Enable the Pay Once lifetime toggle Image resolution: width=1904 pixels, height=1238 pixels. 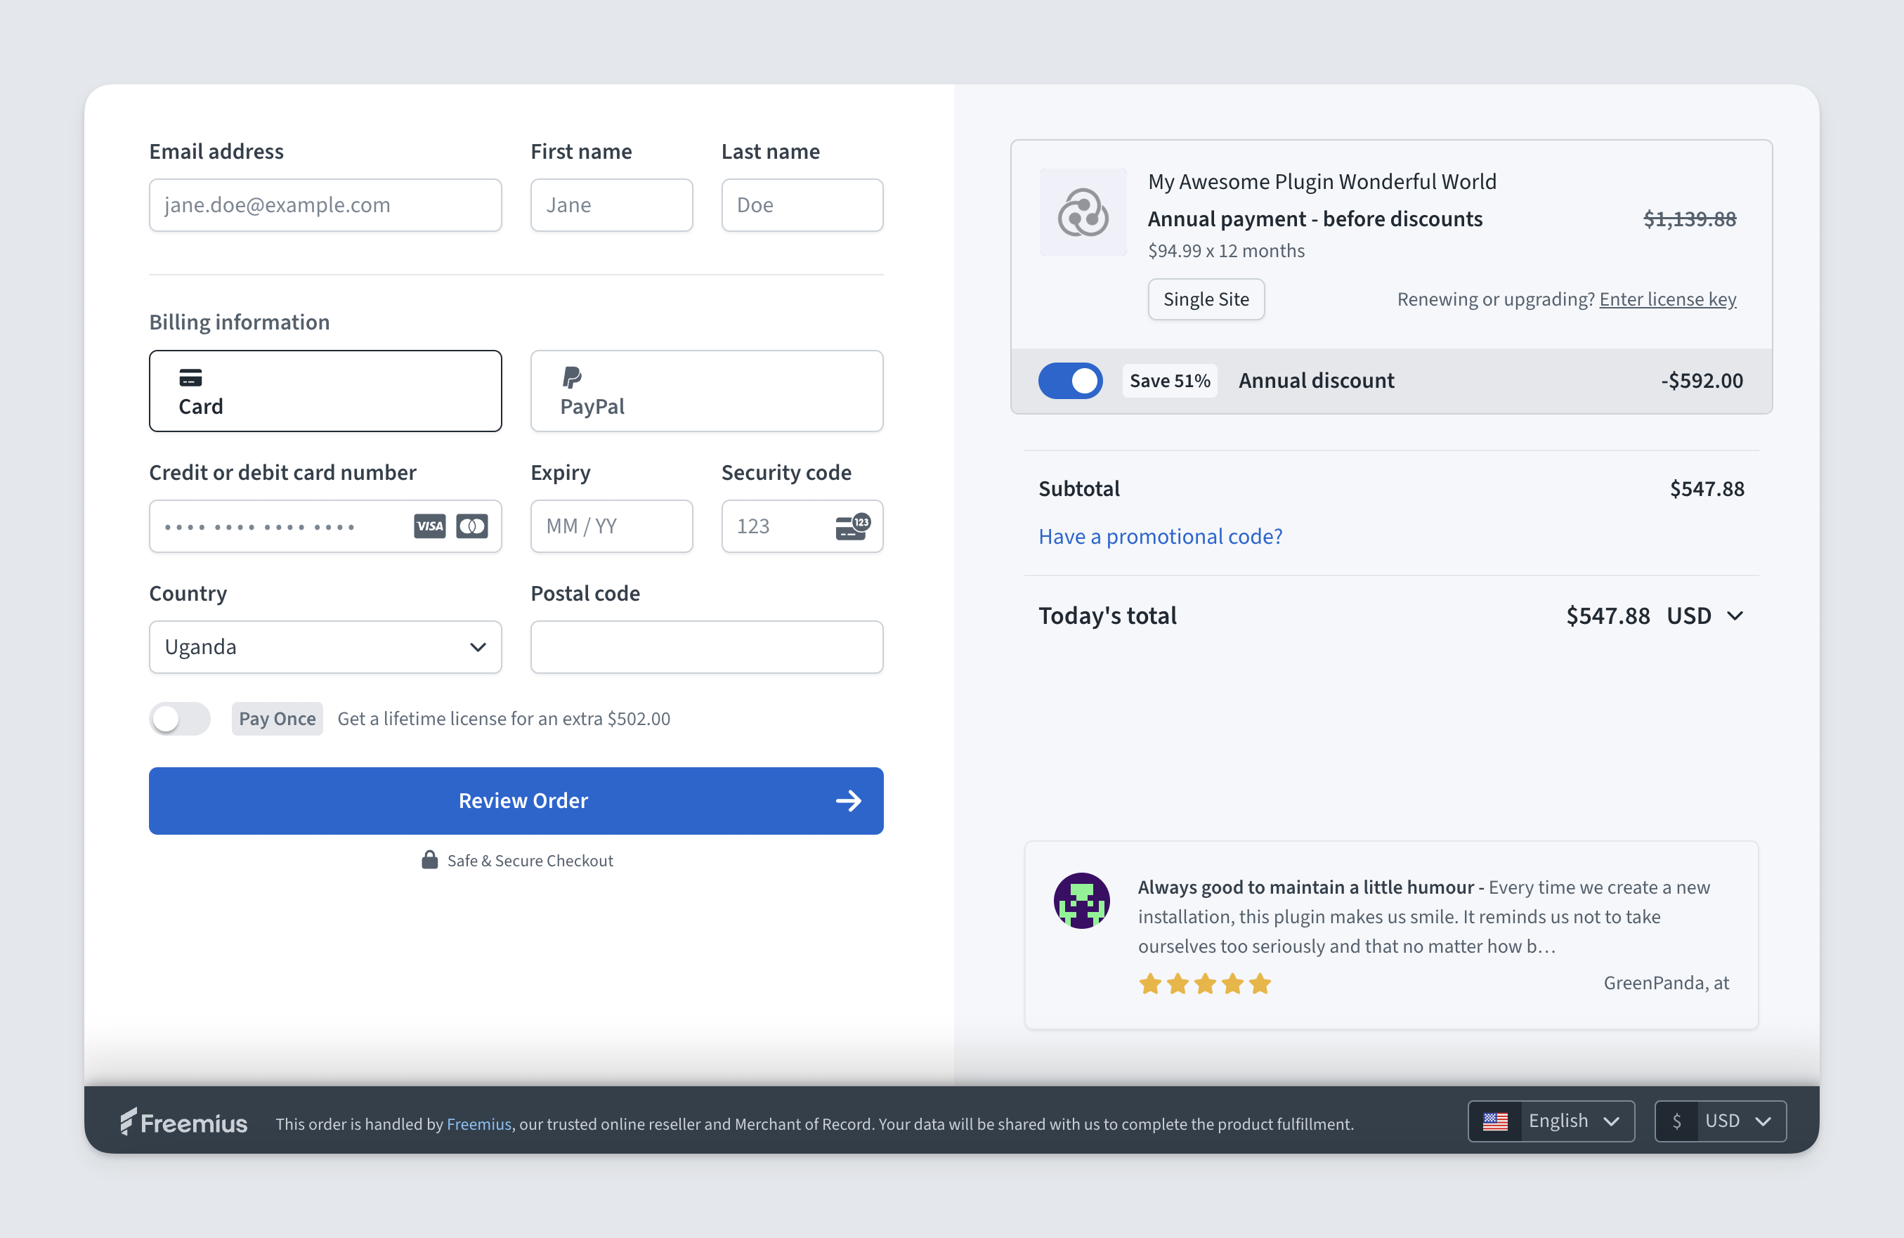[x=180, y=719]
